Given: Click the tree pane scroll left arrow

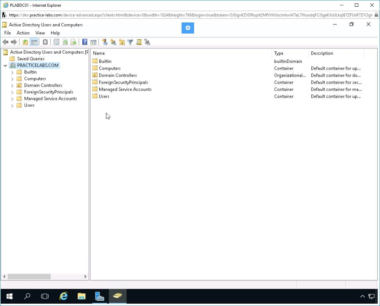Looking at the screenshot, I should pyautogui.click(x=4, y=277).
